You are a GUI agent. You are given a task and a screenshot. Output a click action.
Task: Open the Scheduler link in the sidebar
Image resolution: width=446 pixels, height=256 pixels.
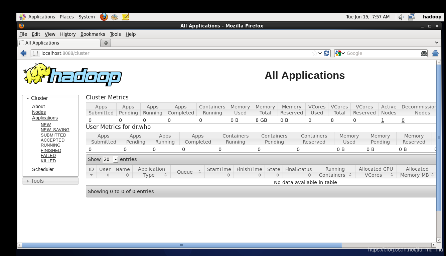[43, 169]
